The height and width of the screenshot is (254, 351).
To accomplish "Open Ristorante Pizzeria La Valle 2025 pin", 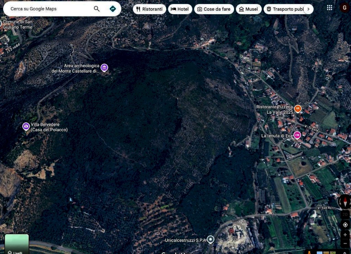I will pyautogui.click(x=298, y=109).
